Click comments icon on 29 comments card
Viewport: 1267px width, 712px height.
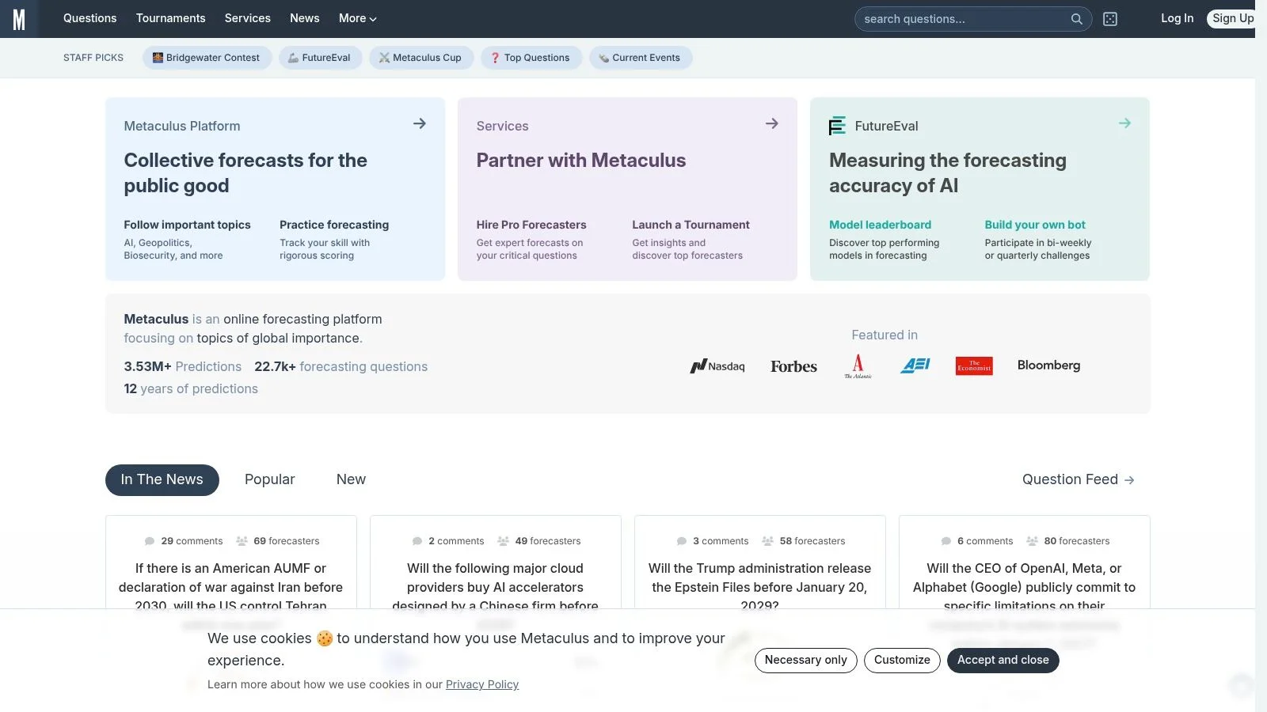(150, 541)
